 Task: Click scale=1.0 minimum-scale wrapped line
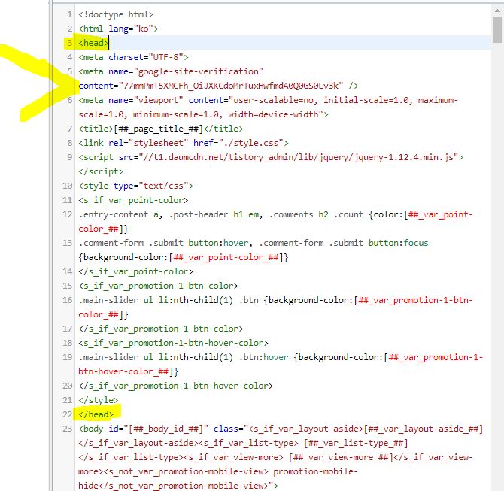[x=203, y=114]
